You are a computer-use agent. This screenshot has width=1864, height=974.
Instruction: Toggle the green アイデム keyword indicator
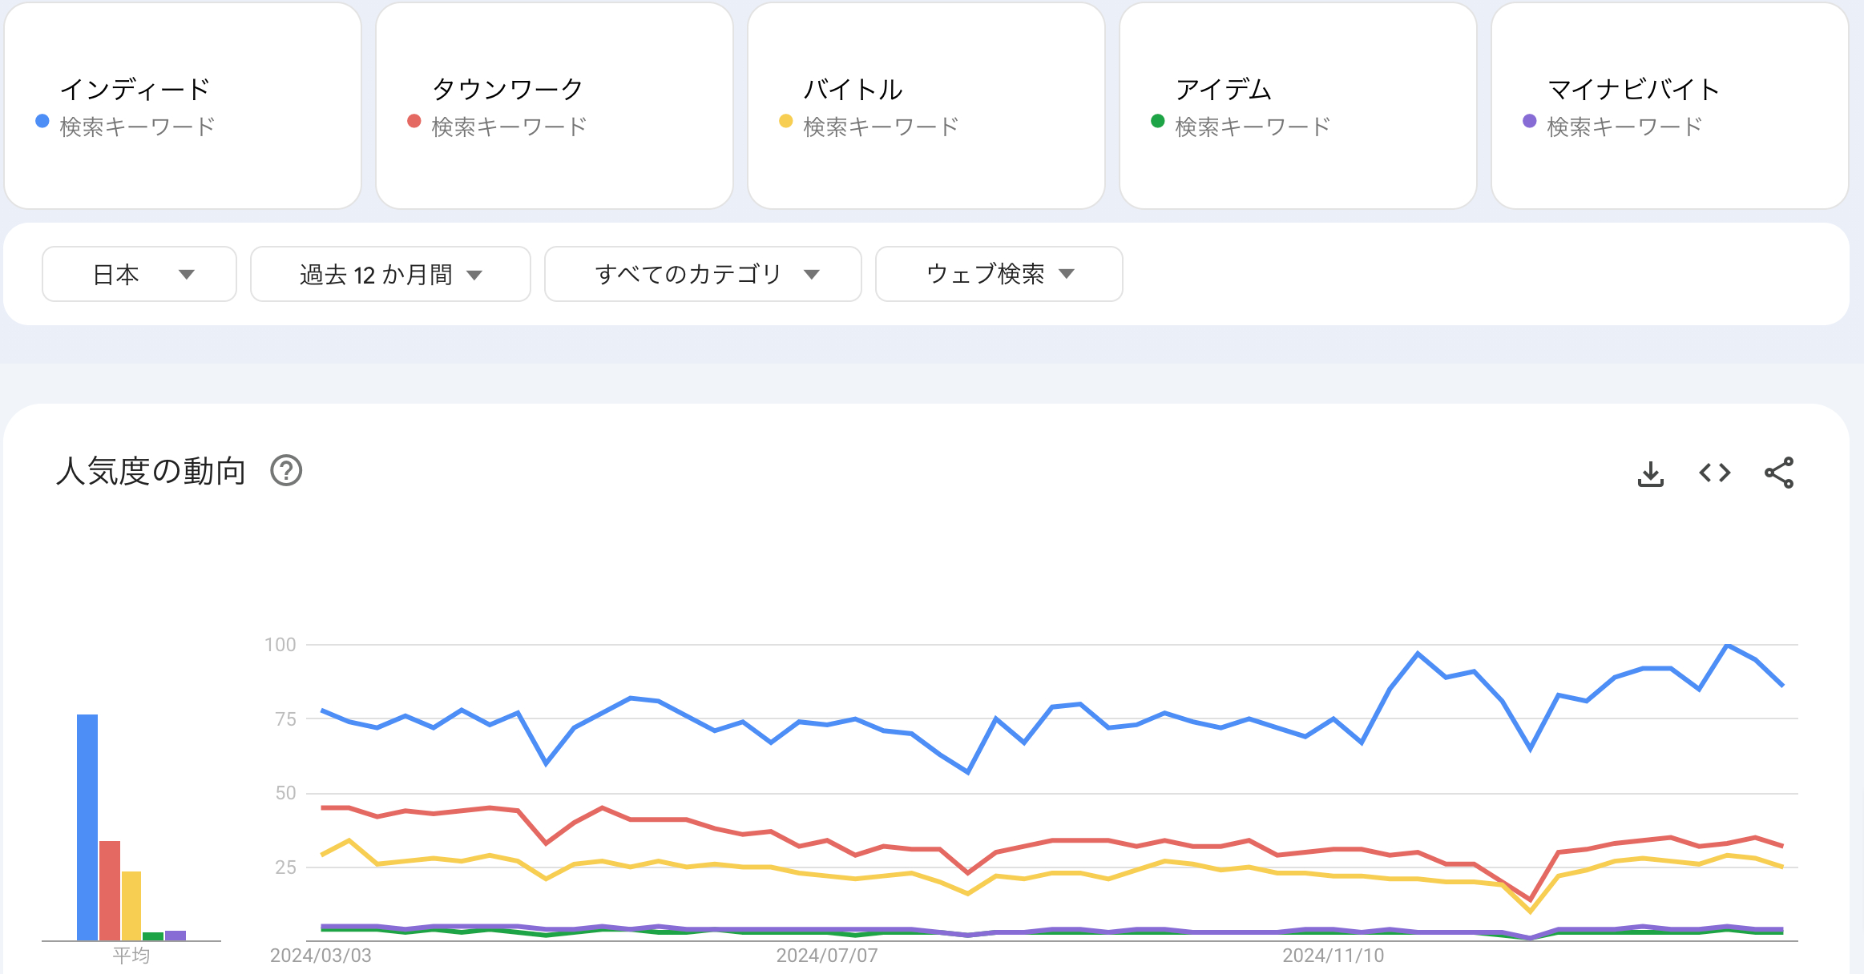point(1157,122)
